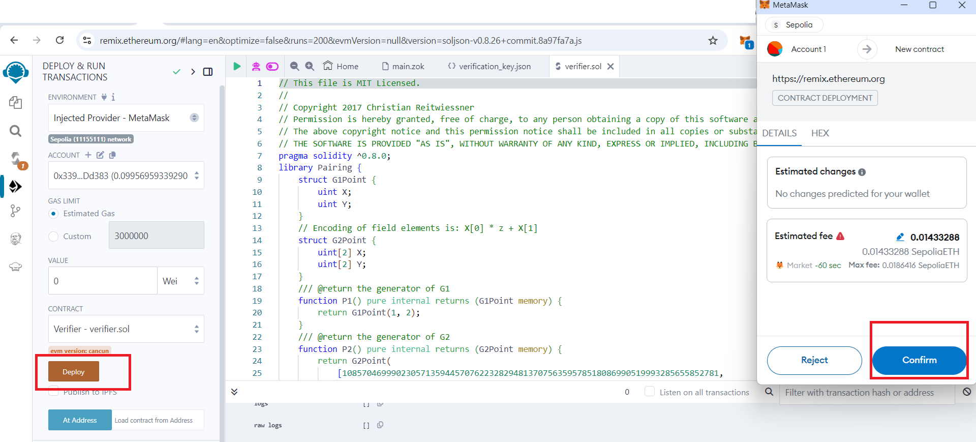Clear terminal console icon
The width and height of the screenshot is (976, 442).
(967, 392)
